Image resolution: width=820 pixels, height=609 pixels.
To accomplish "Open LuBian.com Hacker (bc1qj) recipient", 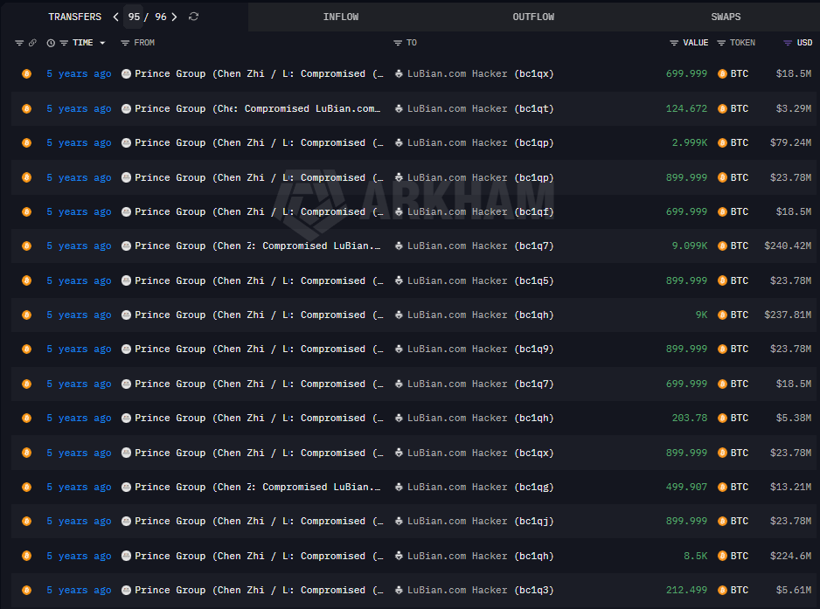I will [x=480, y=521].
